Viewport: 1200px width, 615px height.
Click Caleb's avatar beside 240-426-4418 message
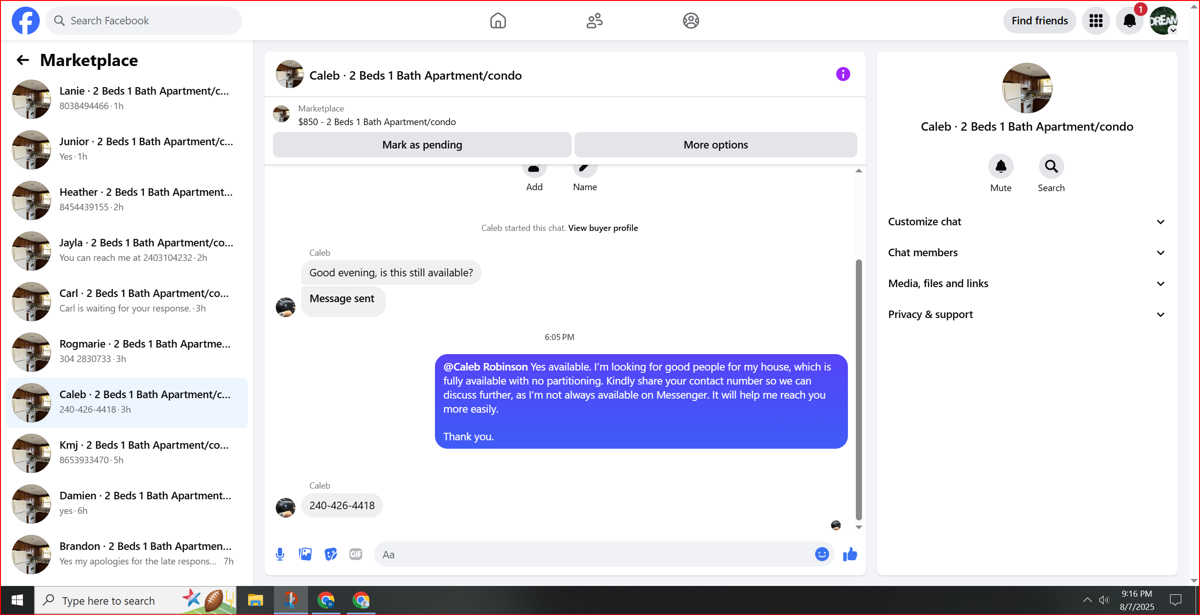tap(285, 507)
